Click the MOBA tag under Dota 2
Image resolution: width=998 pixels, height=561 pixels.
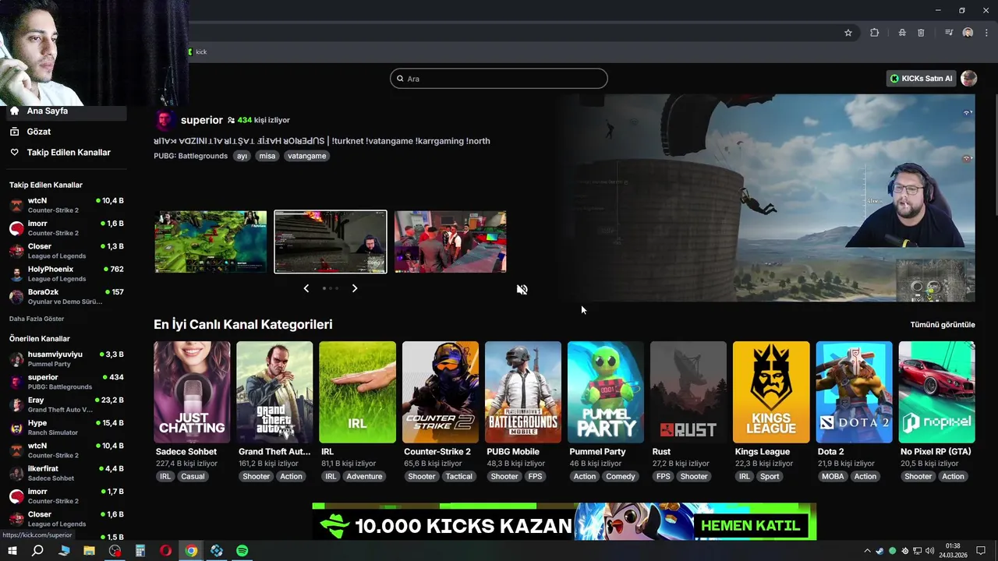[x=833, y=477]
